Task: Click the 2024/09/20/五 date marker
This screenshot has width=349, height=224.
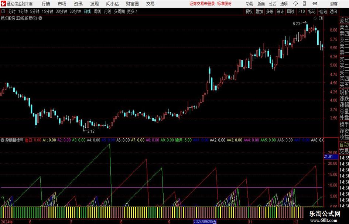Action: tap(205, 221)
